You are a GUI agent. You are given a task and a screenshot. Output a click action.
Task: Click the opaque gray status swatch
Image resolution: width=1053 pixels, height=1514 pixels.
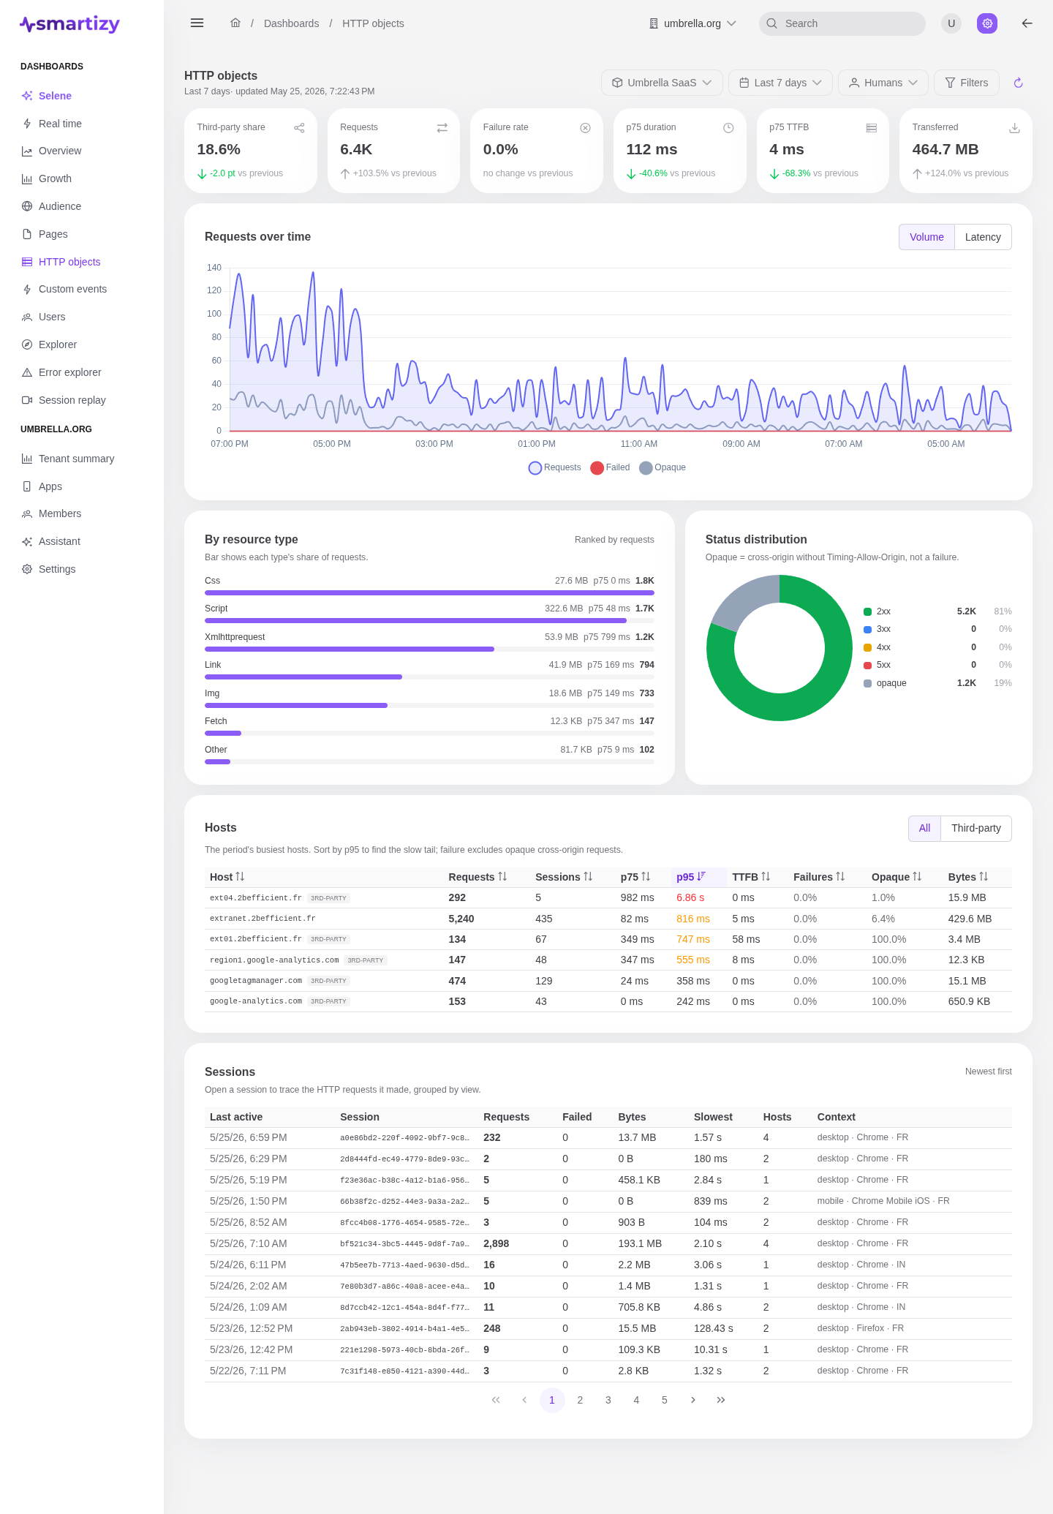tap(867, 683)
